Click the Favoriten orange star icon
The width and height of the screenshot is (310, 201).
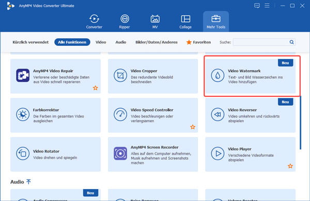point(189,42)
